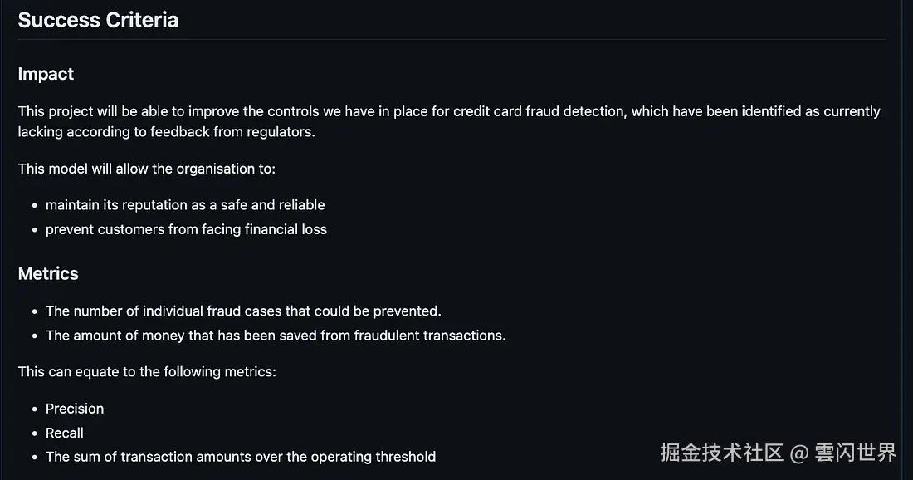Click the Metrics subheading
The height and width of the screenshot is (480, 913).
point(48,273)
